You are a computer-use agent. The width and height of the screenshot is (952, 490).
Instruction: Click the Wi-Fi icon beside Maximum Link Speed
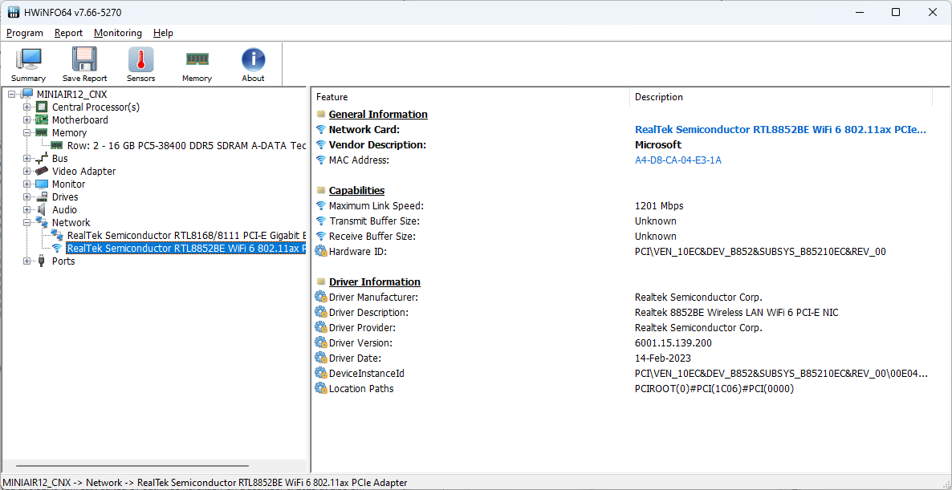(x=321, y=205)
